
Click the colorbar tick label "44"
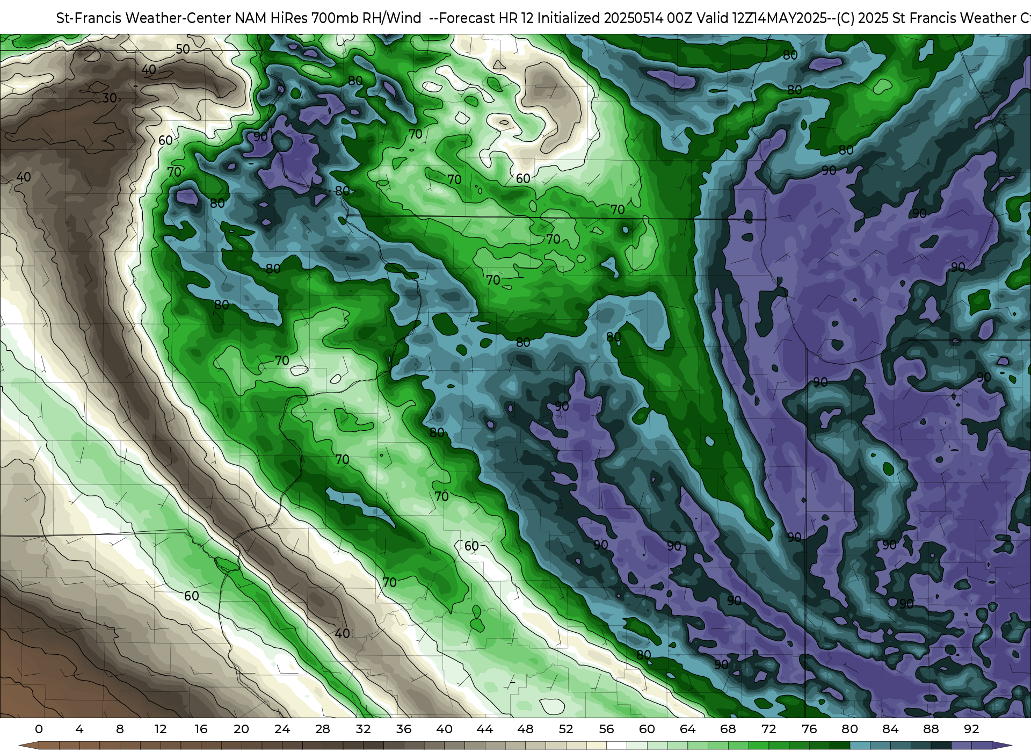click(485, 729)
